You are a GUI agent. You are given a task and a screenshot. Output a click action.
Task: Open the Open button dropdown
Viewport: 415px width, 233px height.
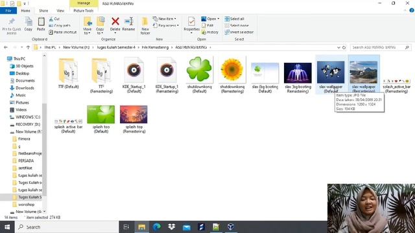pos(219,19)
